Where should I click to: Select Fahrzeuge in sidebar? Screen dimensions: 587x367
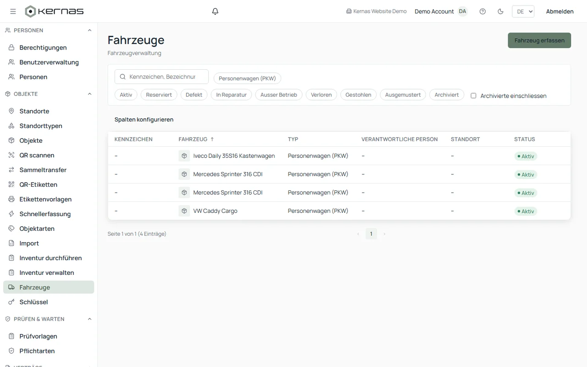[x=49, y=287]
